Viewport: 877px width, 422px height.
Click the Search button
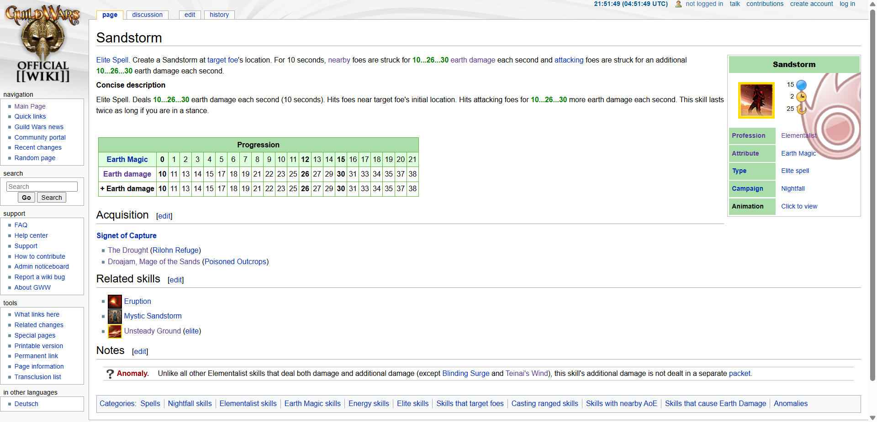click(52, 198)
